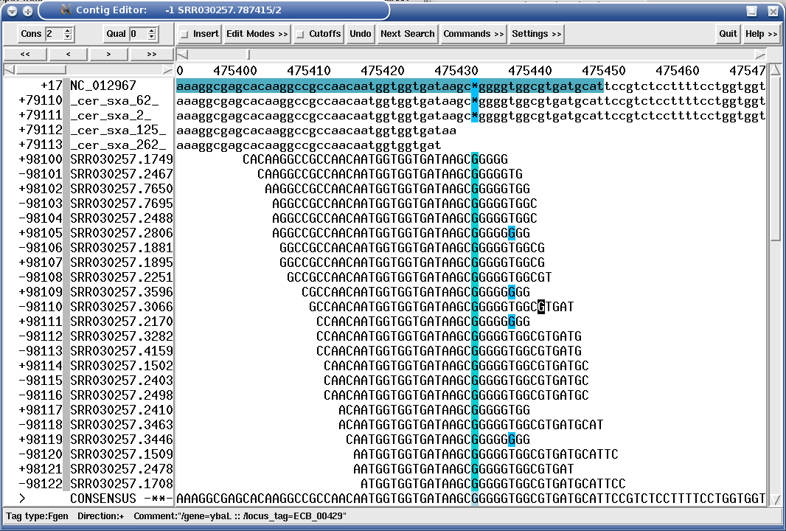The width and height of the screenshot is (786, 531).
Task: Click the gene=ybaL comment in status bar
Action: (x=240, y=516)
